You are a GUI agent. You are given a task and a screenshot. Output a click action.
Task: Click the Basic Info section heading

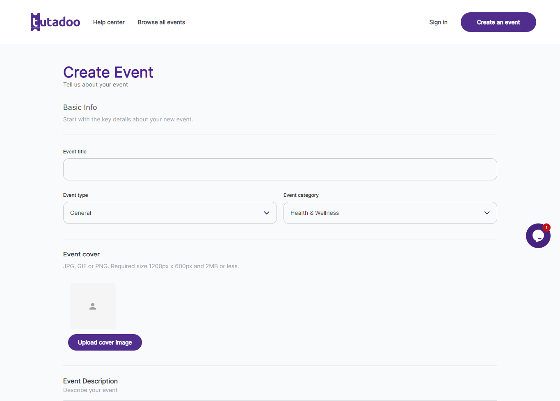[x=80, y=107]
